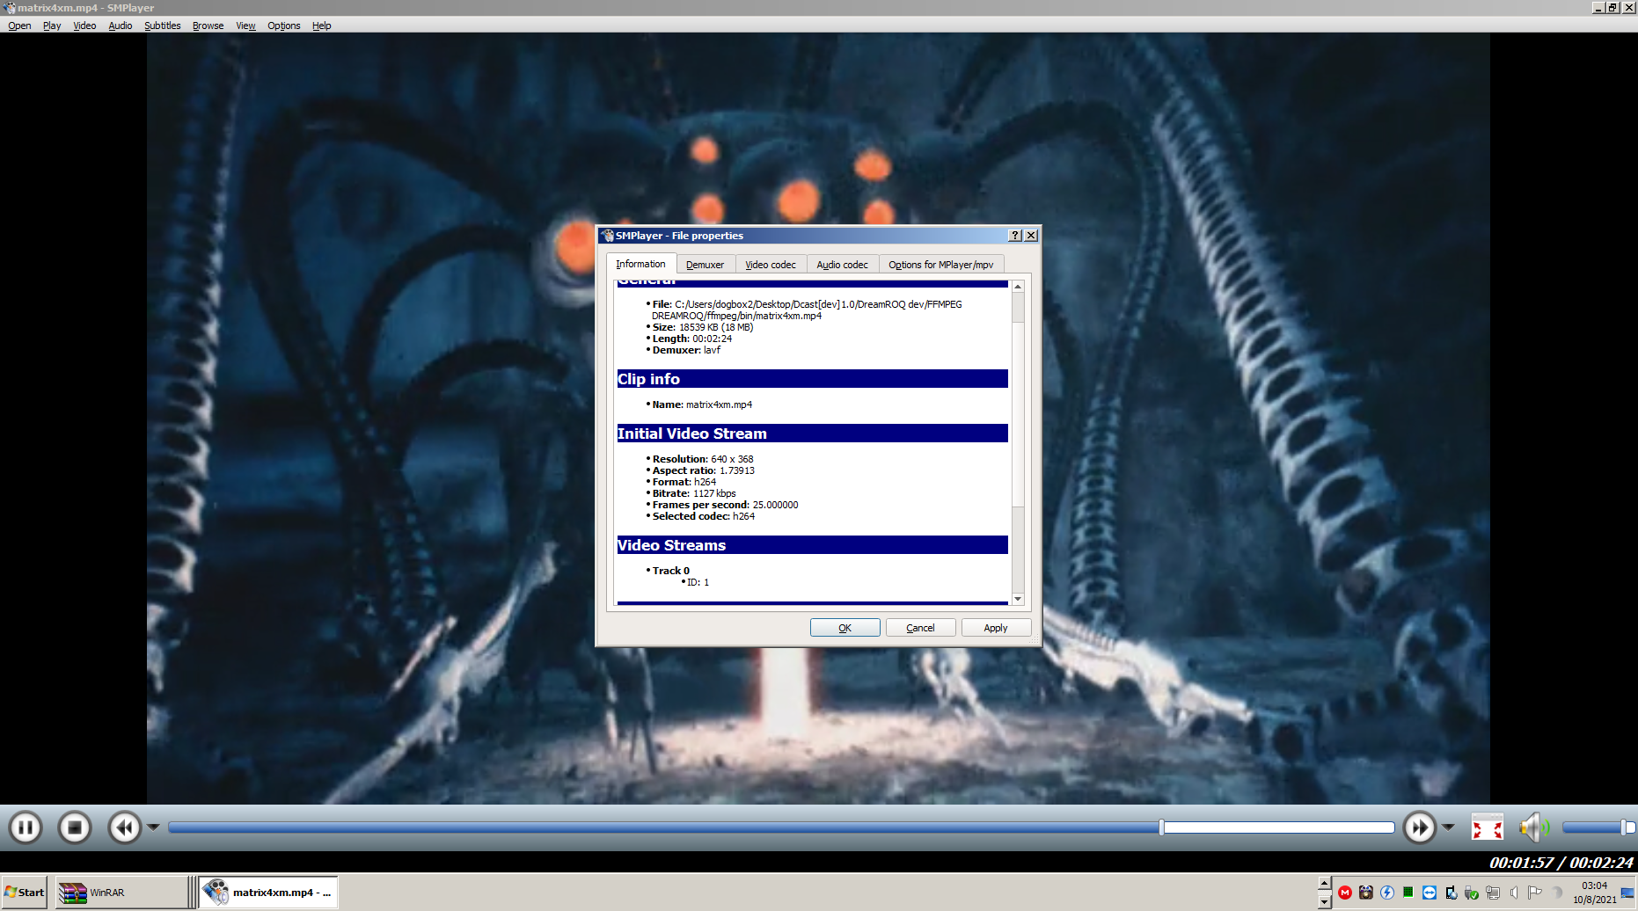Switch to the Demuxer tab
1638x911 pixels.
click(x=705, y=265)
